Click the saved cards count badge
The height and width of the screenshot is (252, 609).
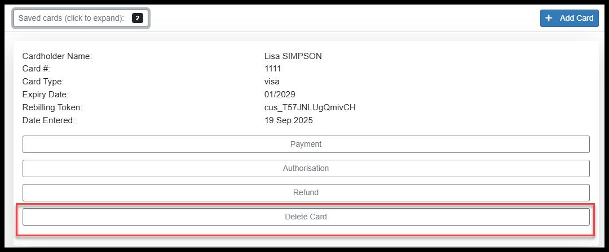click(x=138, y=18)
